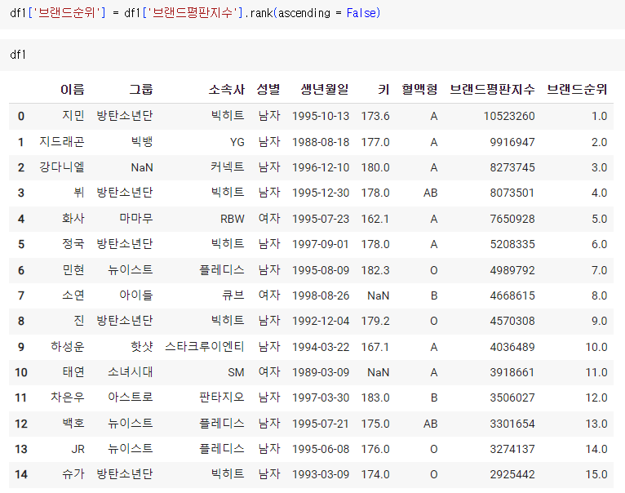Select the name cell 진
625x493 pixels.
tap(79, 321)
